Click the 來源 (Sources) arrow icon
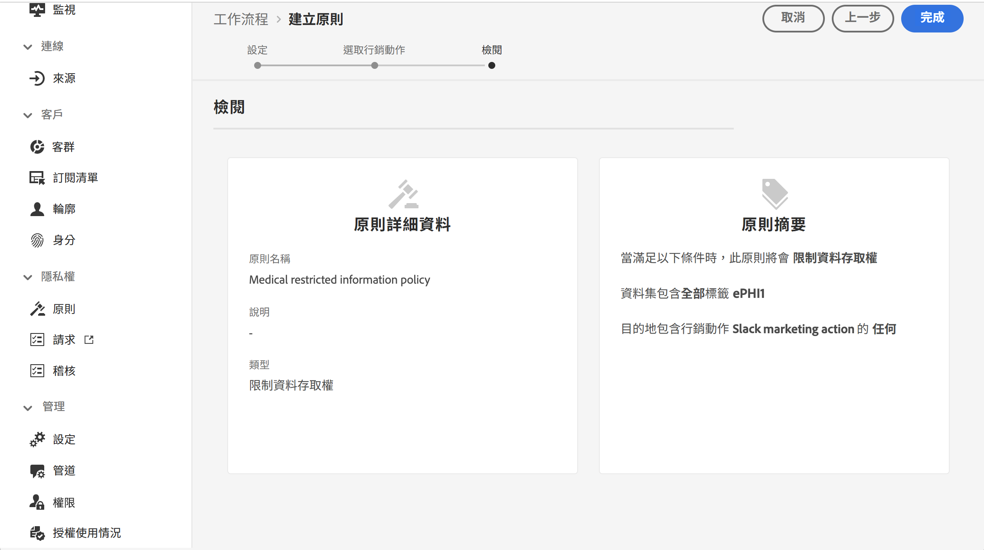The image size is (984, 550). (37, 78)
